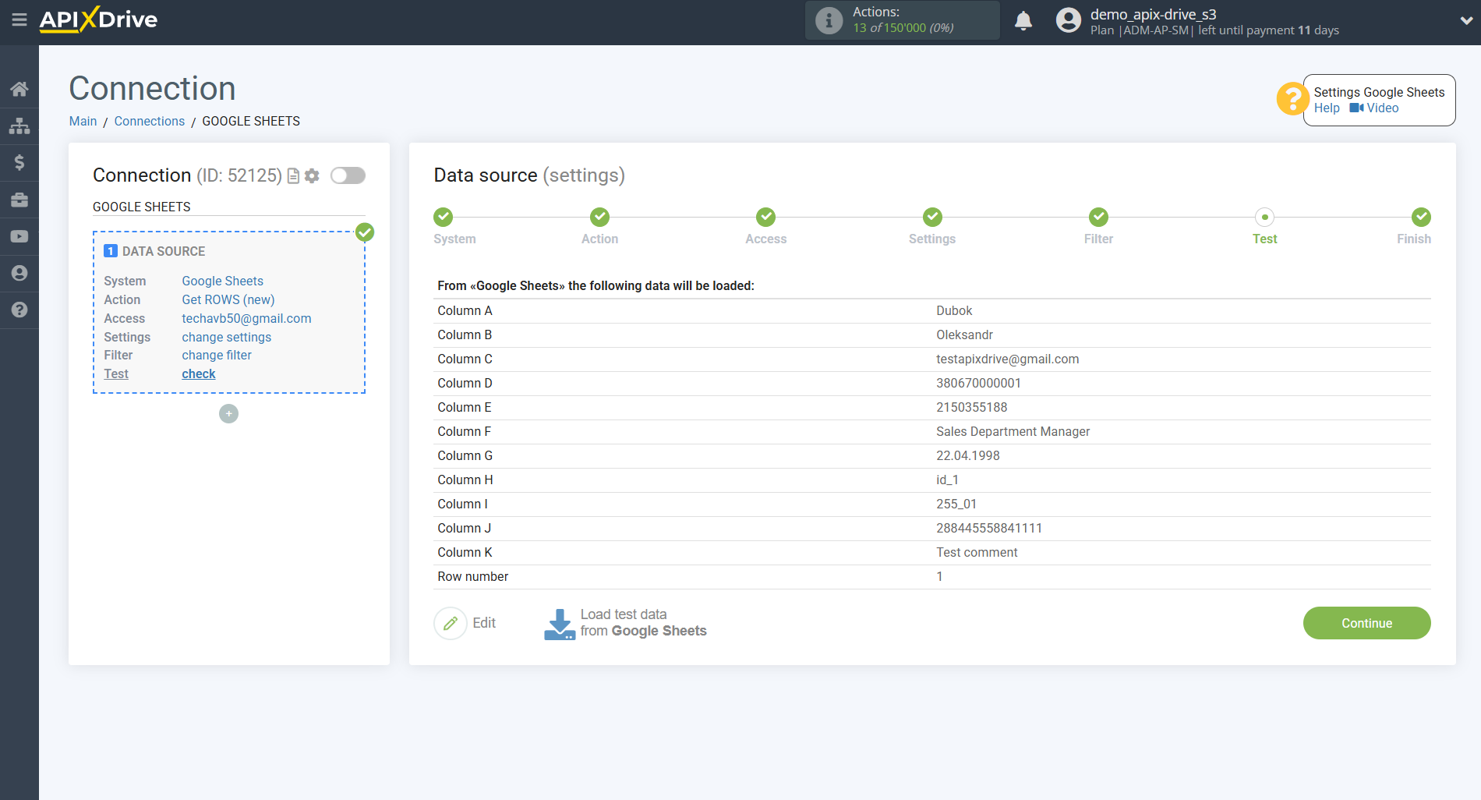1481x800 pixels.
Task: Open the Video tutorial link
Action: [1375, 108]
